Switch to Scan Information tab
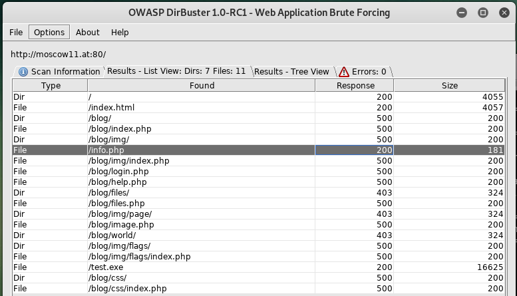Viewport: 517px width, 296px height. point(59,72)
